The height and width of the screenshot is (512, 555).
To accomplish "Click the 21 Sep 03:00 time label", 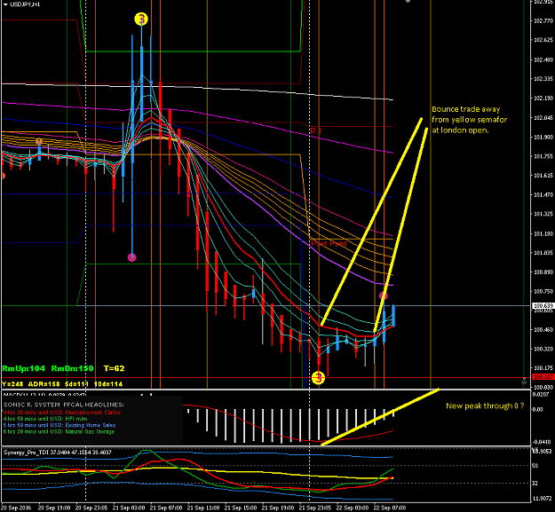I will [x=129, y=508].
